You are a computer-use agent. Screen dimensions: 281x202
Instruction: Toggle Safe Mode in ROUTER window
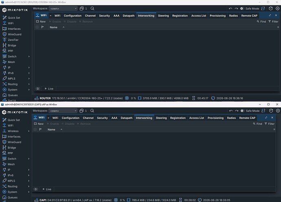[250, 9]
